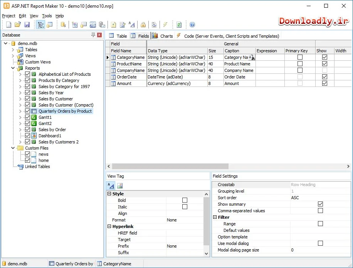Select the Dashboard1 report in tree

click(50, 136)
